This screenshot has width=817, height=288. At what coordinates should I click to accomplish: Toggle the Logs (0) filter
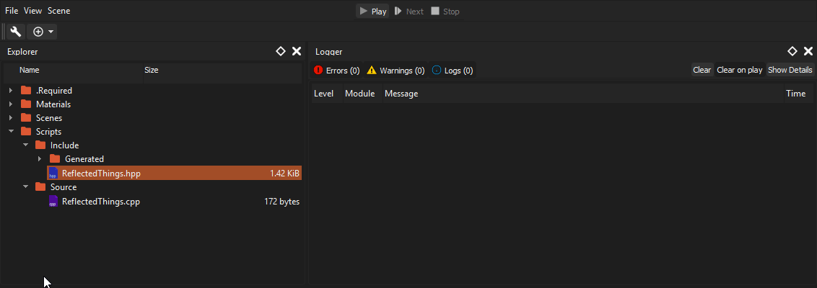453,70
